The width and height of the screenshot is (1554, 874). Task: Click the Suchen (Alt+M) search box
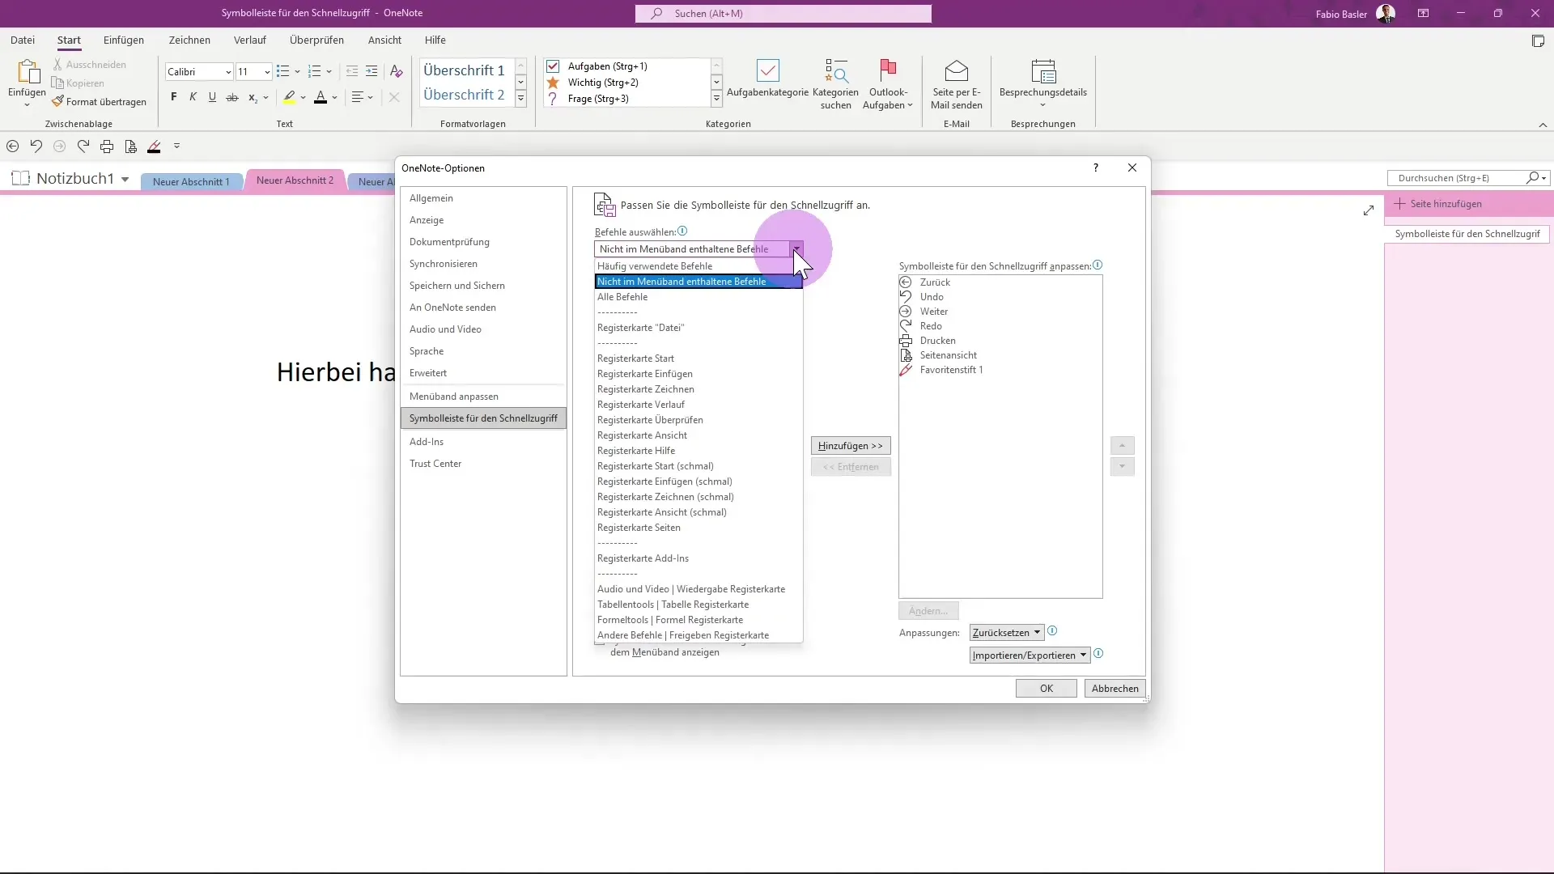point(783,14)
